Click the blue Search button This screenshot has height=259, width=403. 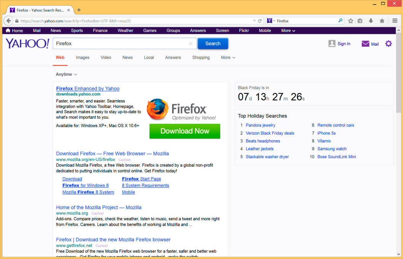[x=213, y=43]
